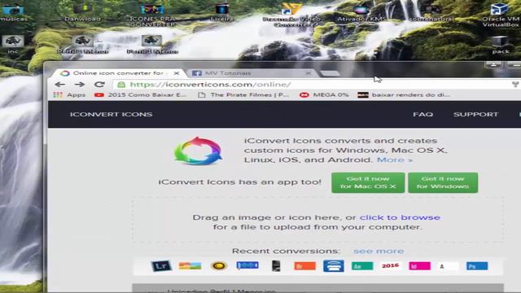Click the pink Id InDesign recent icon
This screenshot has height=293, width=521.
tap(420, 266)
